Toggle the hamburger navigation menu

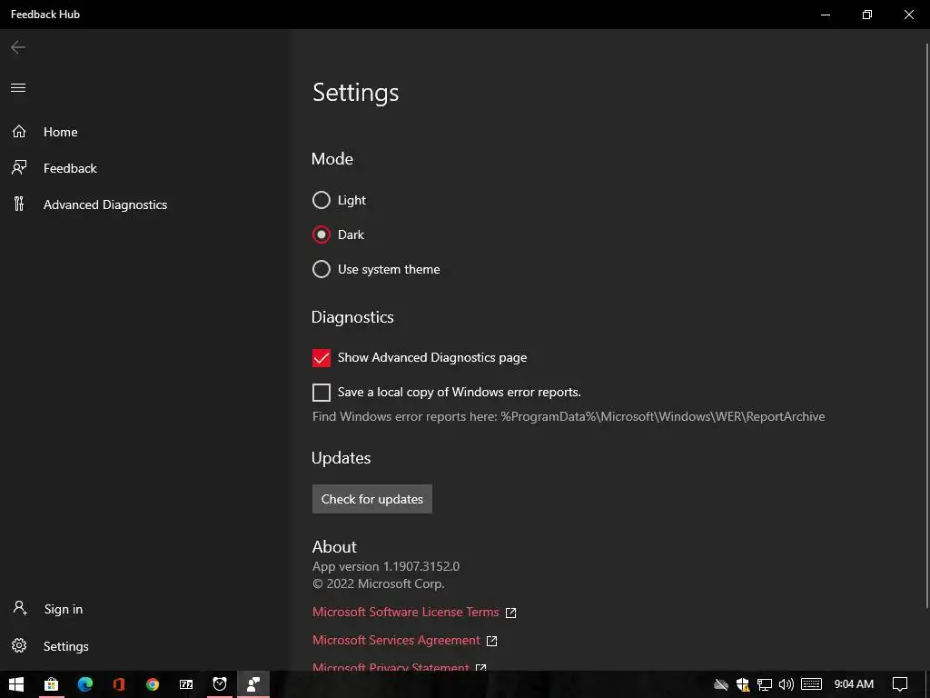coord(18,88)
